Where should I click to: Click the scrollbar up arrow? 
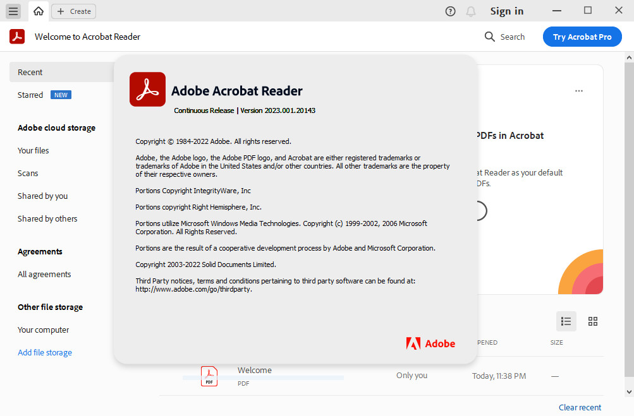pos(629,57)
